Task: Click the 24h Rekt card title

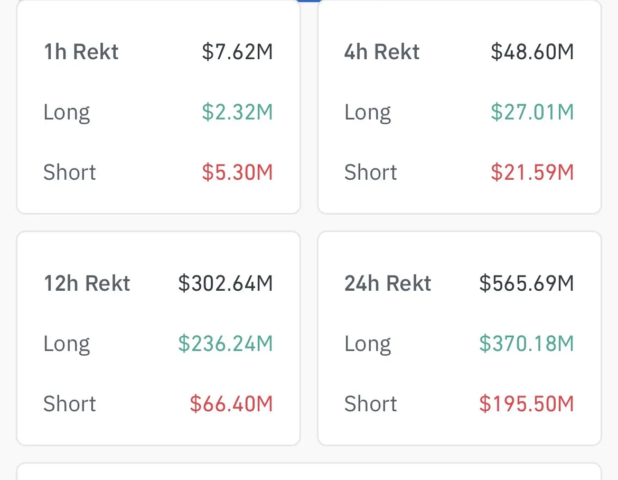Action: tap(388, 283)
